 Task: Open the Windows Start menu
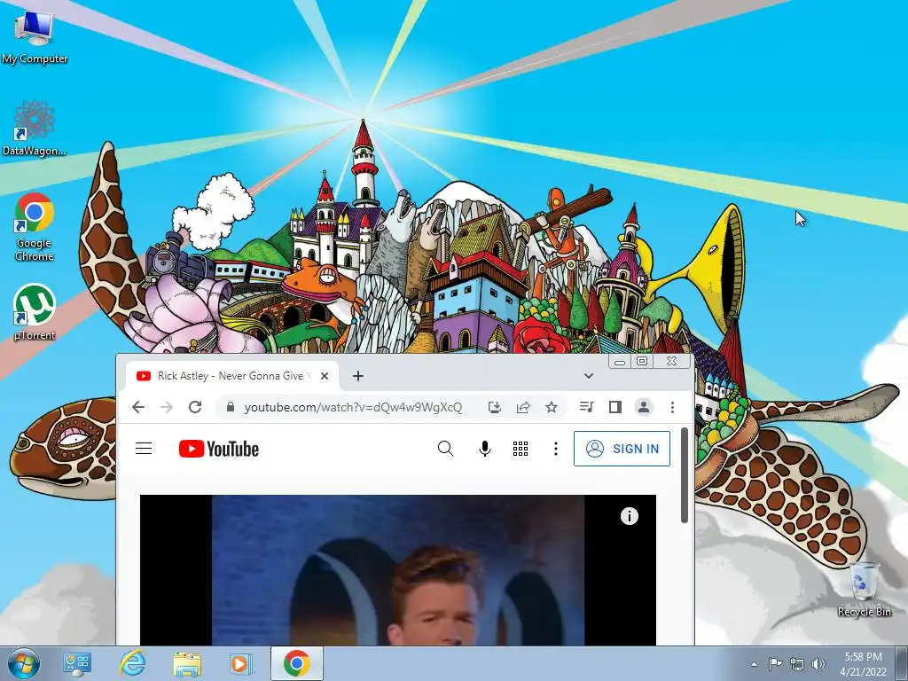pyautogui.click(x=23, y=663)
